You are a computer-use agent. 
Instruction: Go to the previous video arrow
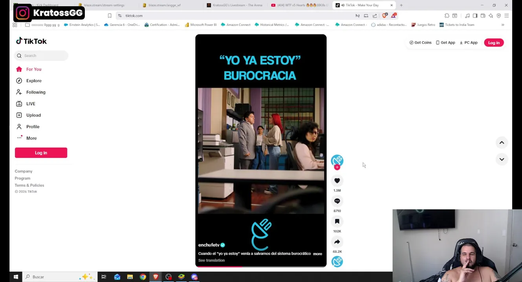click(502, 143)
